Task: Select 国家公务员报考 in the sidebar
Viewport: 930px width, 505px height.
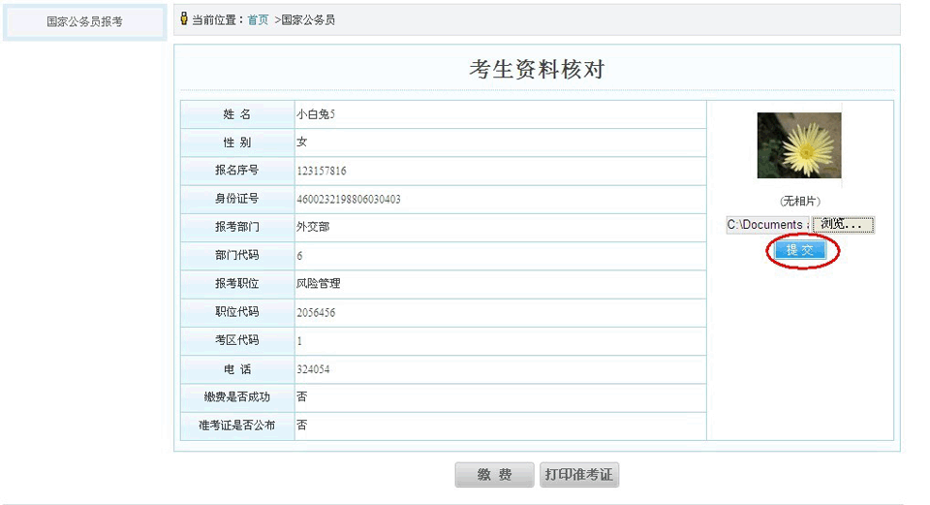Action: click(85, 22)
